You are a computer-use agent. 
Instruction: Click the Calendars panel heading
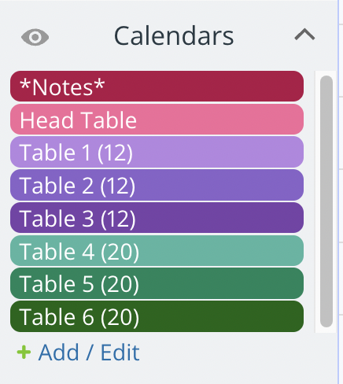coord(174,35)
